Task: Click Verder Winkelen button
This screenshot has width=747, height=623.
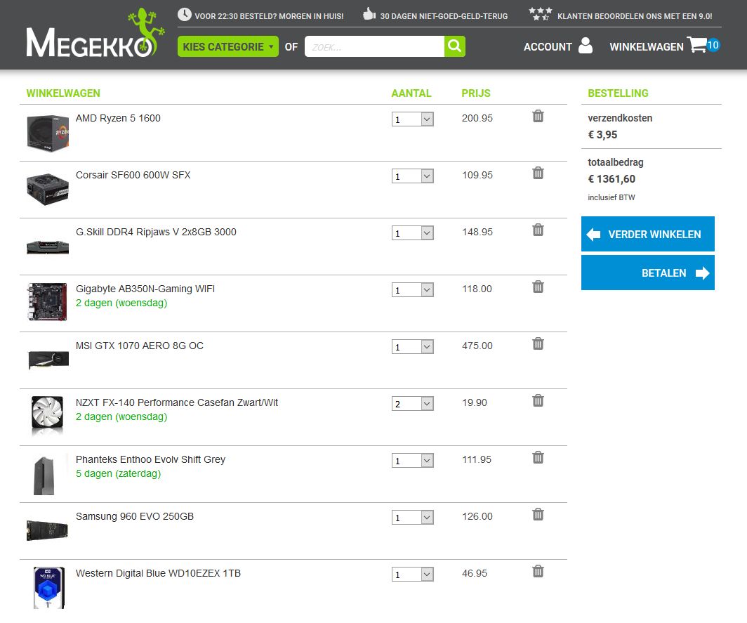Action: [647, 234]
